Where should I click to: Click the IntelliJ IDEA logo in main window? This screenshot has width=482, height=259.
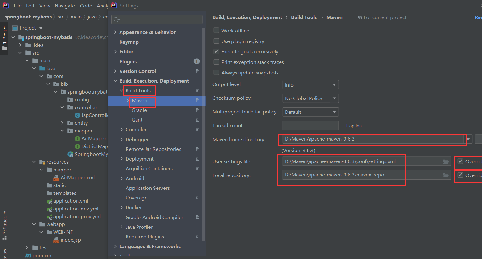[x=6, y=5]
